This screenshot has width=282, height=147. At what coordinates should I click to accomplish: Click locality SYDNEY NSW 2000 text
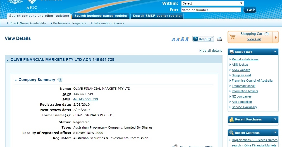[x=88, y=133]
